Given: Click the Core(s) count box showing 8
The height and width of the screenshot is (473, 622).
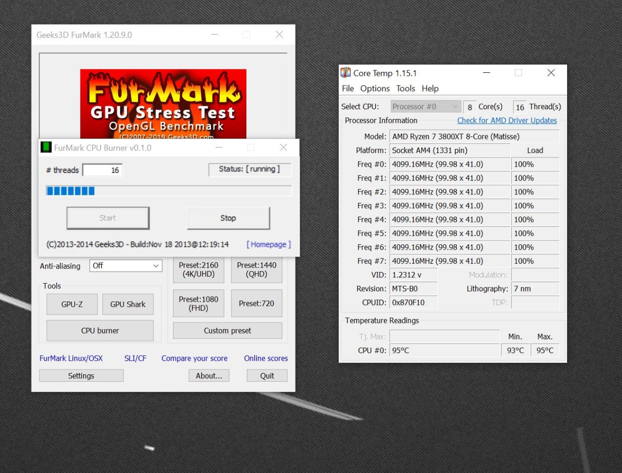Looking at the screenshot, I should pyautogui.click(x=469, y=107).
